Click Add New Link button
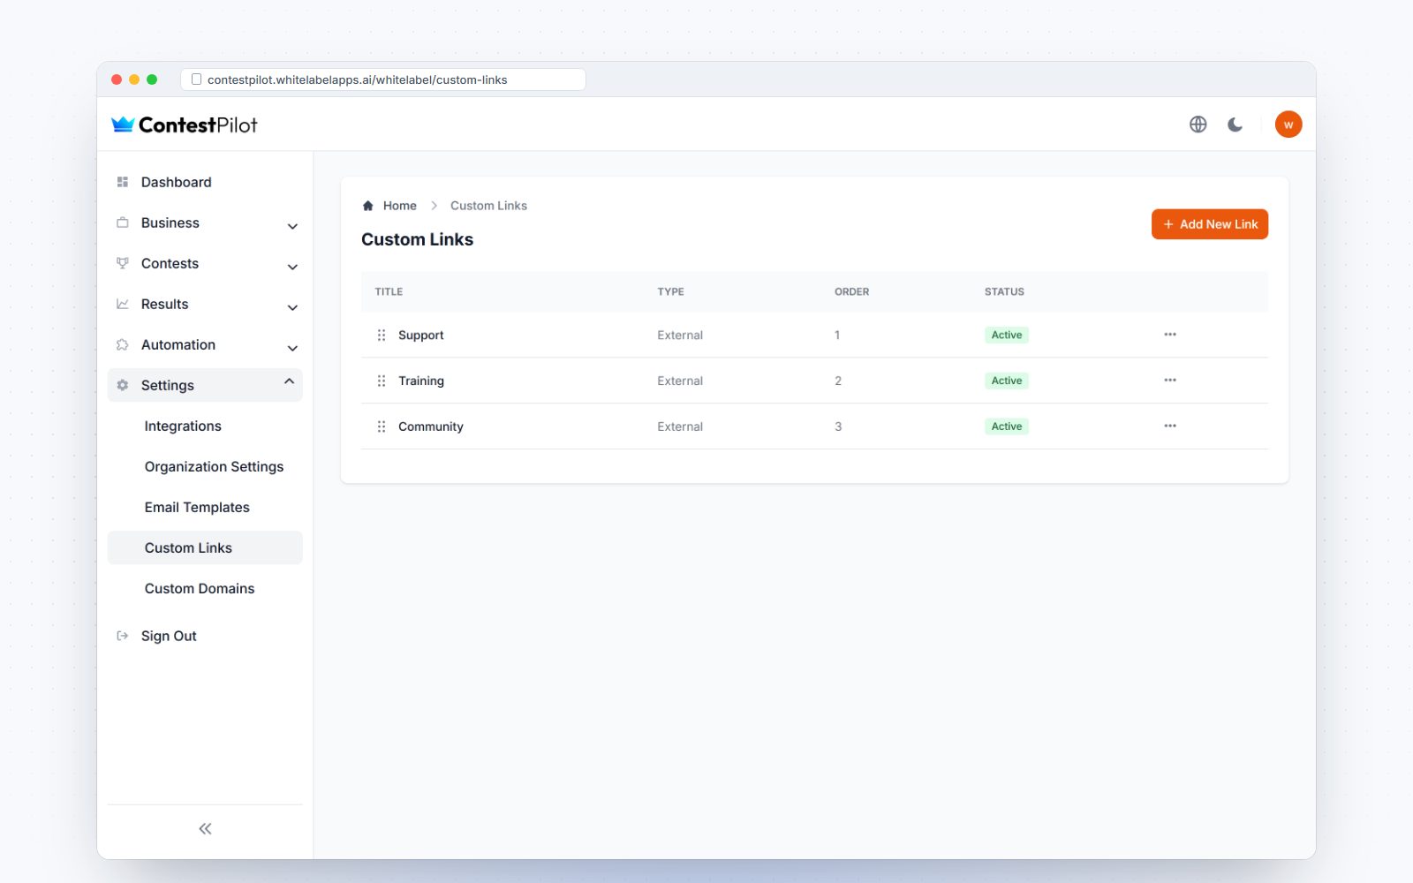1413x883 pixels. [1210, 224]
